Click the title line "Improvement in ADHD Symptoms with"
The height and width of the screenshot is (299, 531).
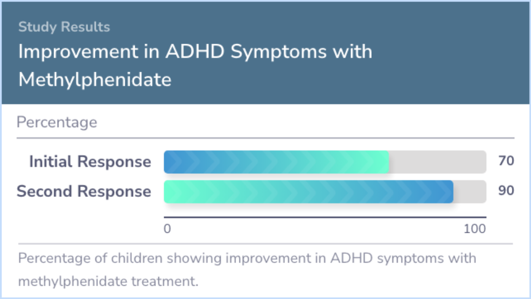tap(195, 52)
